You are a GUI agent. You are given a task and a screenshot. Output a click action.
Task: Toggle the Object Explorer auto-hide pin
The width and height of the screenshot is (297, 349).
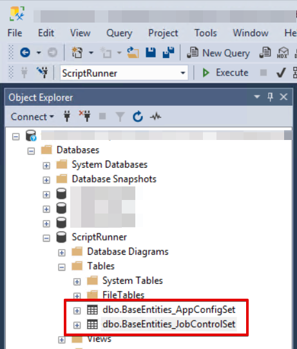(270, 97)
